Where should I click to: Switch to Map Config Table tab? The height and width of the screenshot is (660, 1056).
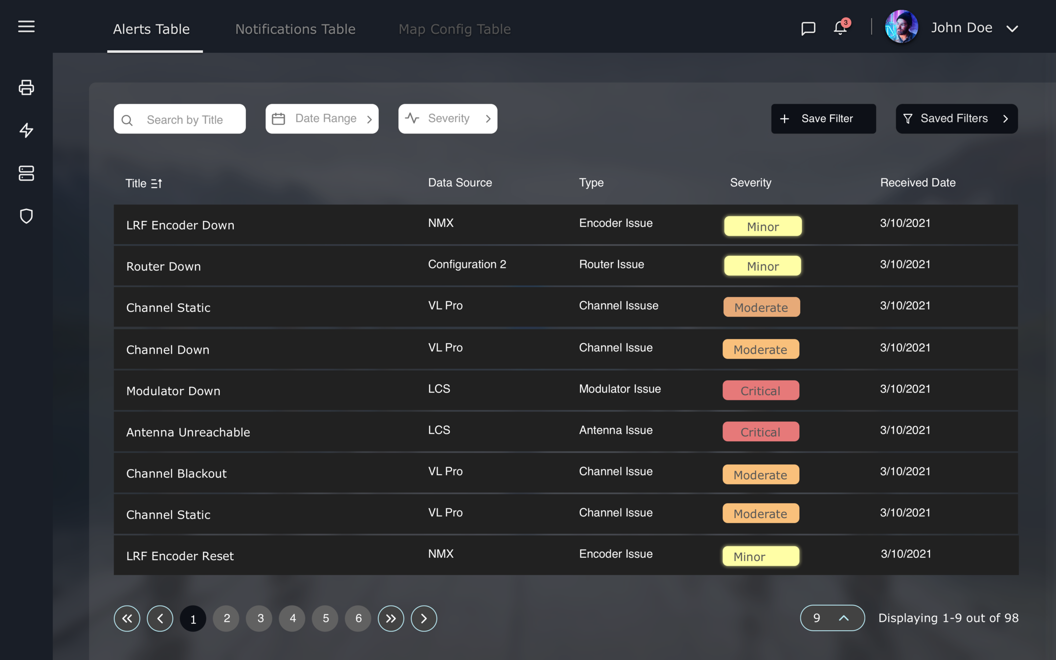coord(454,29)
